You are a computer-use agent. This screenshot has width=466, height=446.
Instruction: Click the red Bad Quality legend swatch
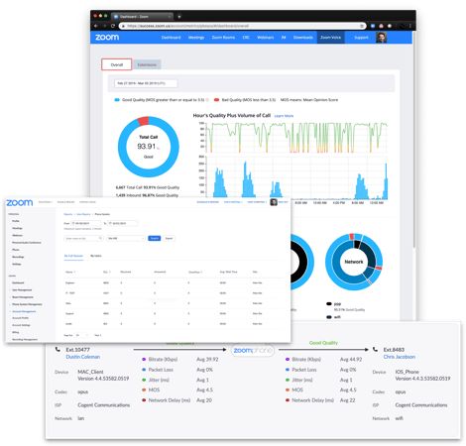point(216,100)
